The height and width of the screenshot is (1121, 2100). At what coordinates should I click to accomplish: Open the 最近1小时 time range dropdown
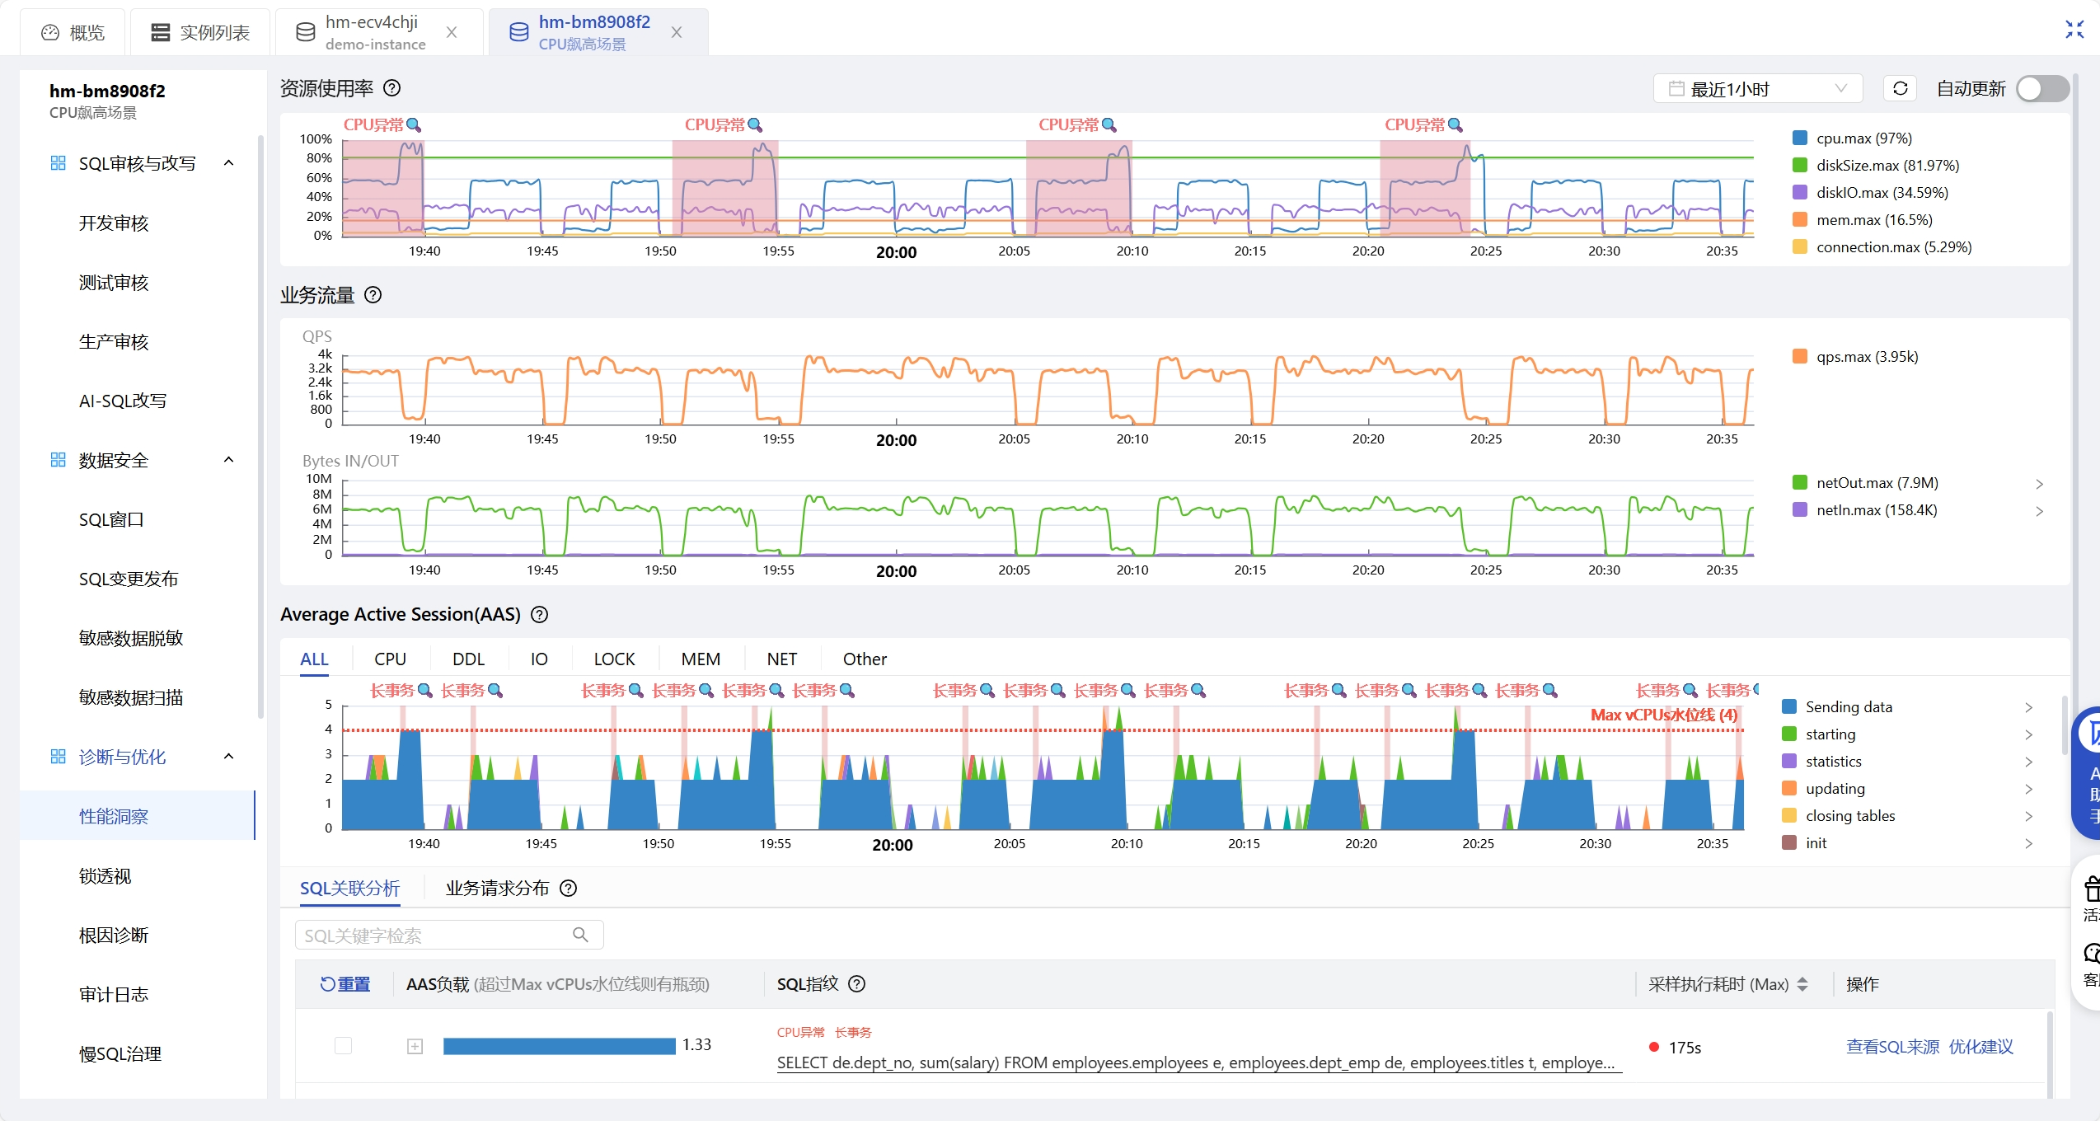click(x=1757, y=89)
